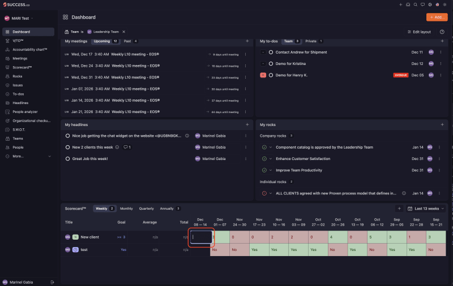
Task: Click the Dec 08–14 New client input cell
Action: (x=201, y=237)
